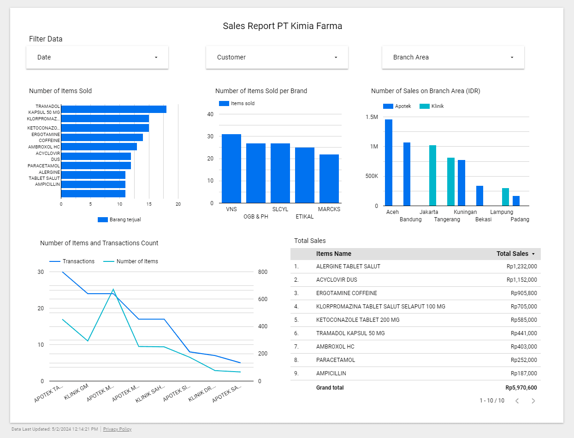Click the Rp252,000 sales value
Viewport: 574px width, 438px height.
point(524,360)
